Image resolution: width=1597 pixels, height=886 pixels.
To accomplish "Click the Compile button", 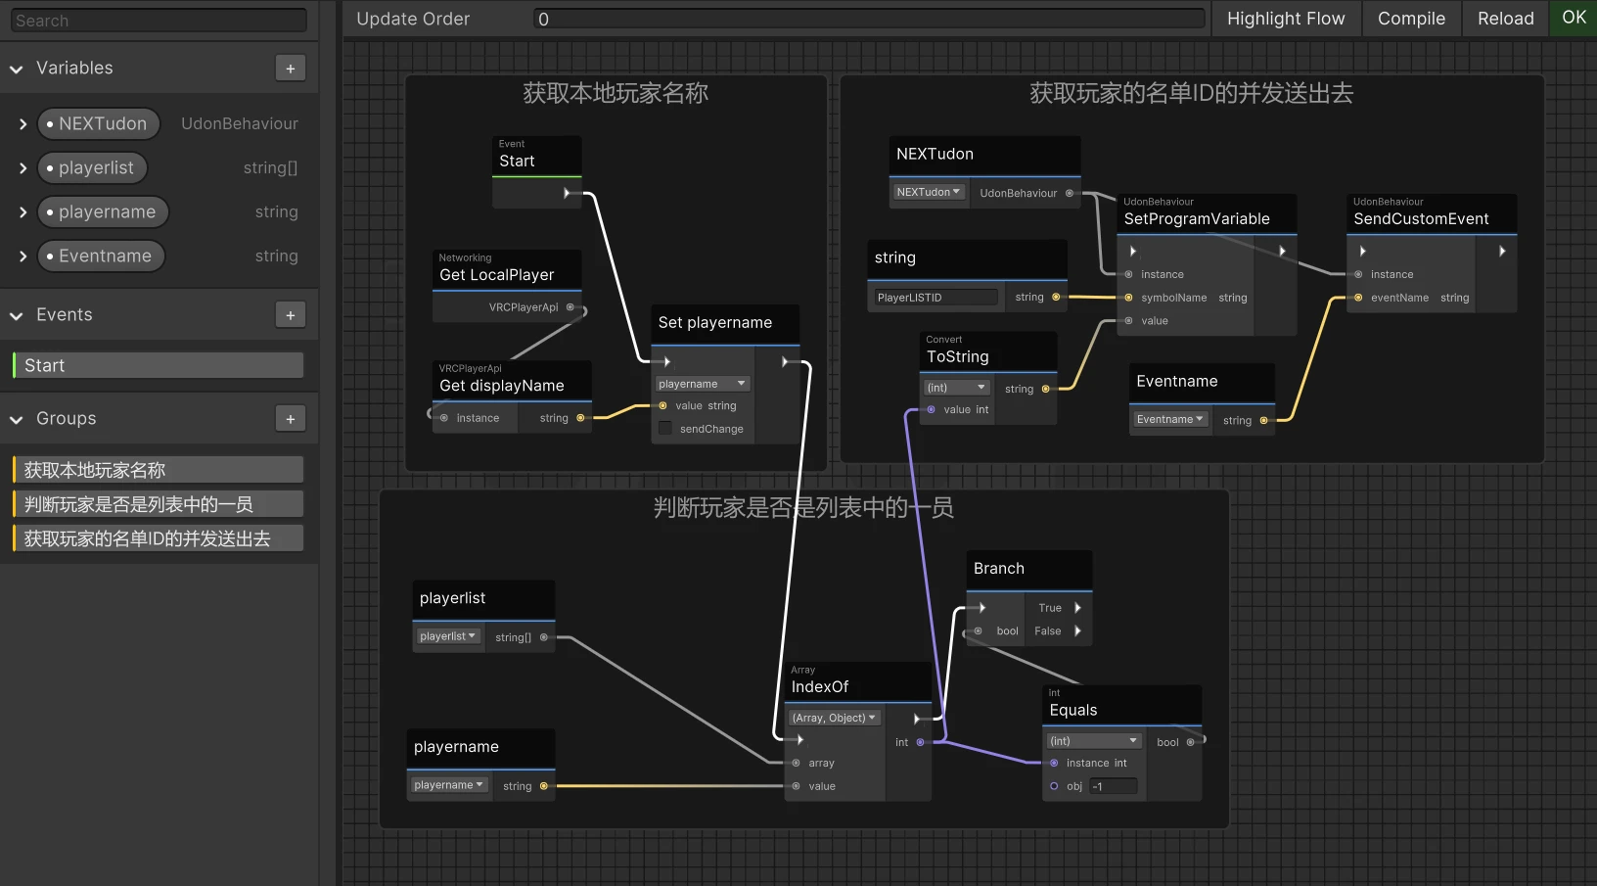I will [1411, 19].
